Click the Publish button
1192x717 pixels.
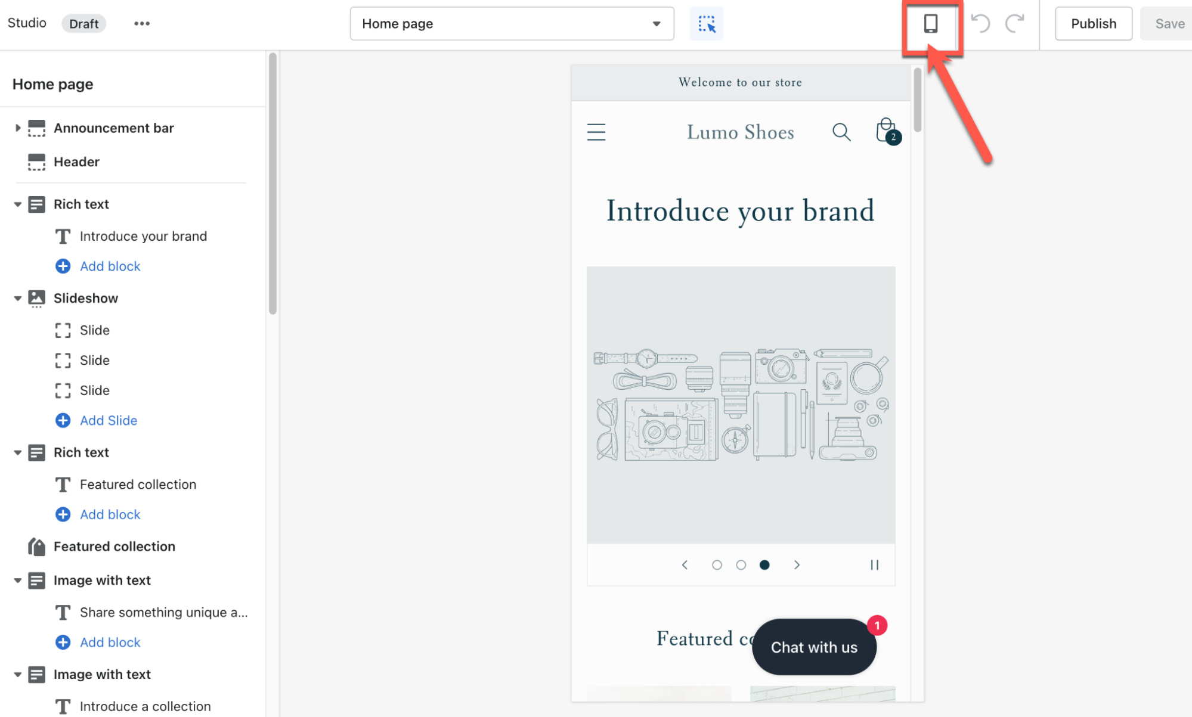[1093, 24]
